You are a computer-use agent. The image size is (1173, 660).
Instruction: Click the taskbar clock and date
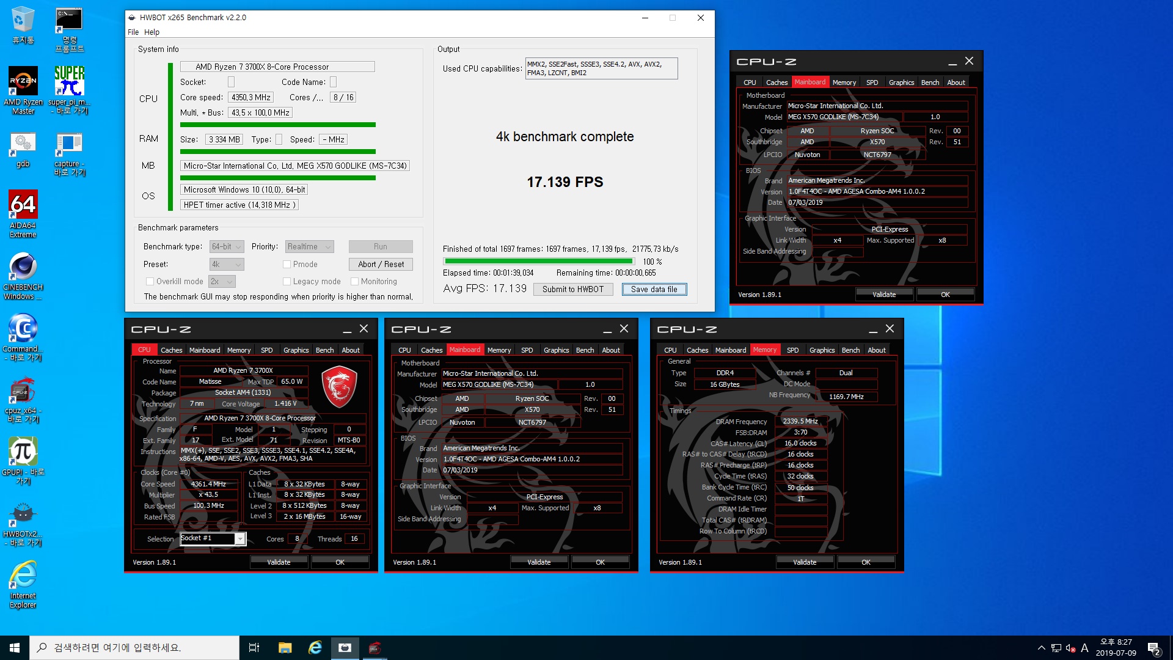[x=1116, y=648]
